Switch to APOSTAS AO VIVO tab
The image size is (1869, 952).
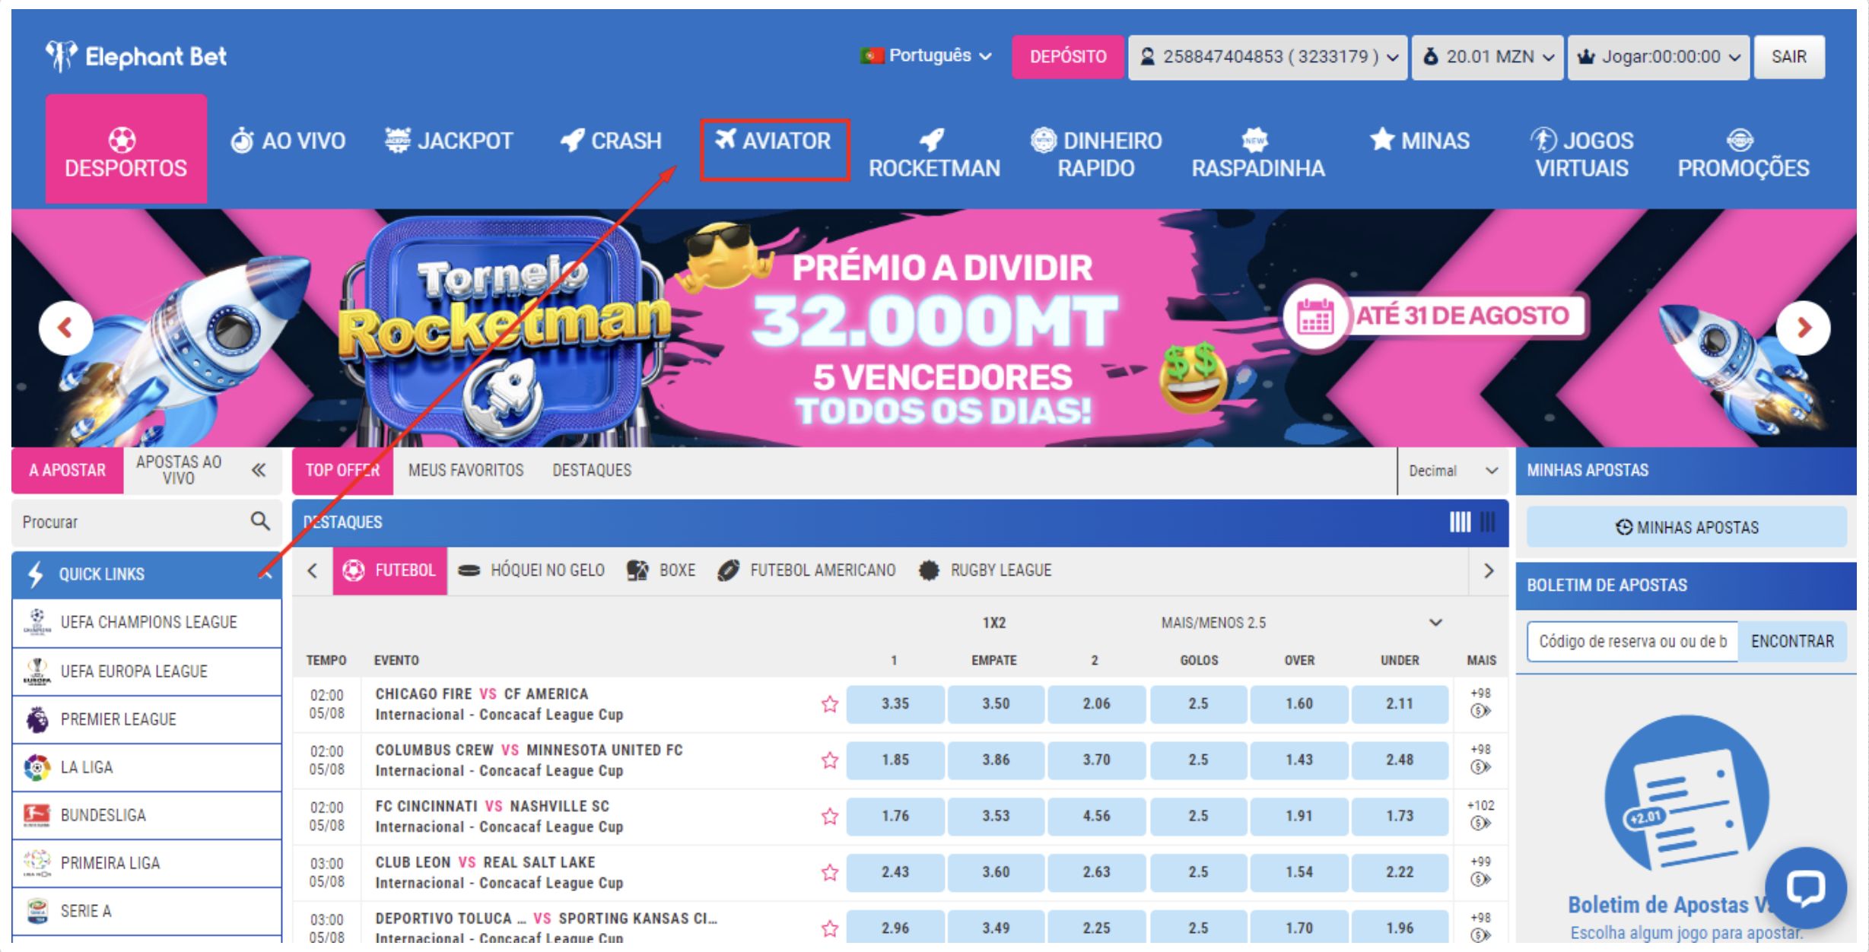[179, 471]
